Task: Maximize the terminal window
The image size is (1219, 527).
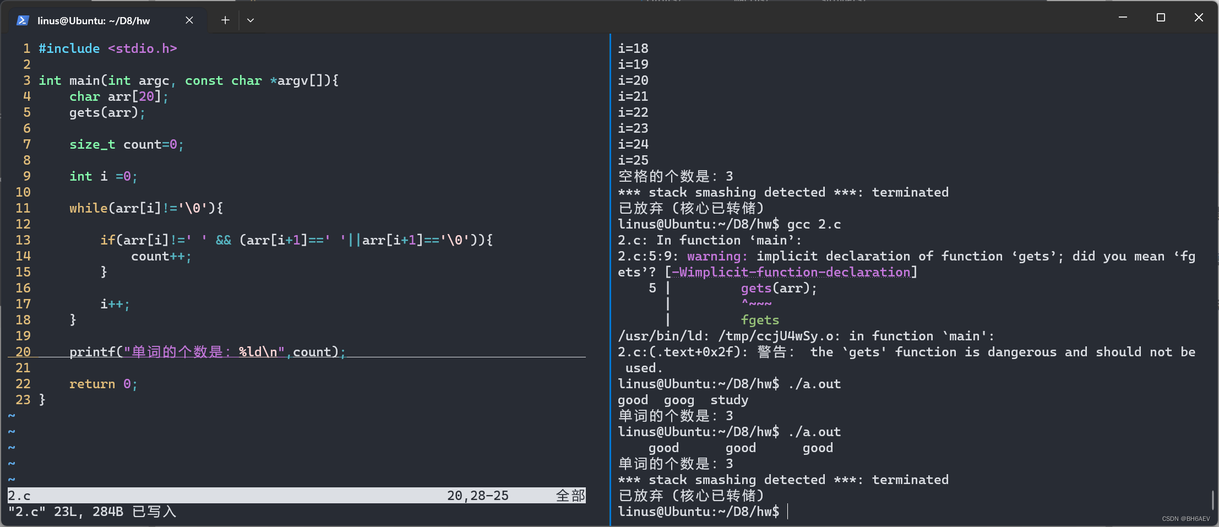Action: 1161,18
